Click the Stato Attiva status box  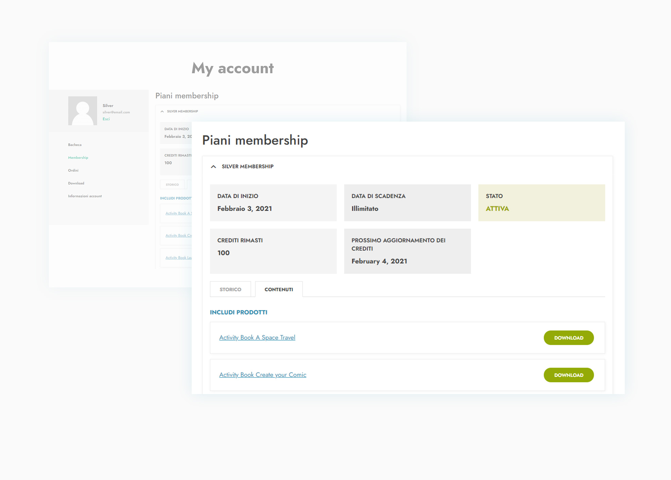point(541,203)
